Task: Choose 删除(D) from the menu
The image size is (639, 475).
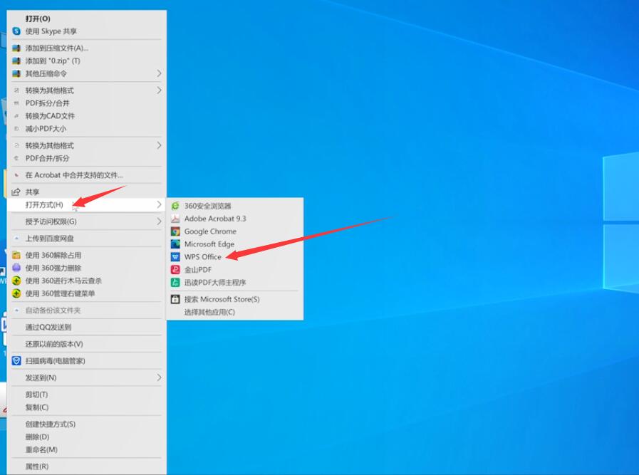Action: pos(38,437)
